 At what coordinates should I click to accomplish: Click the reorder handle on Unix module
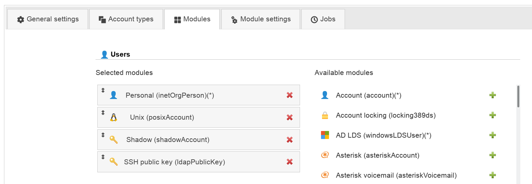[103, 113]
